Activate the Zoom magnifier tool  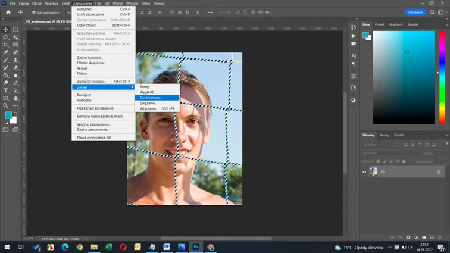point(6,105)
